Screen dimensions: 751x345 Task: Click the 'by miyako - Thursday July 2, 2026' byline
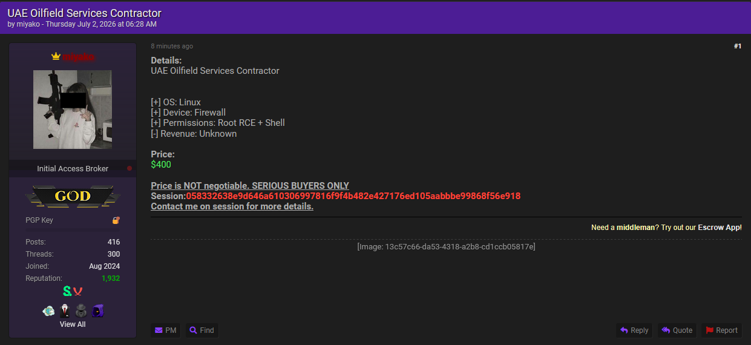(x=82, y=24)
